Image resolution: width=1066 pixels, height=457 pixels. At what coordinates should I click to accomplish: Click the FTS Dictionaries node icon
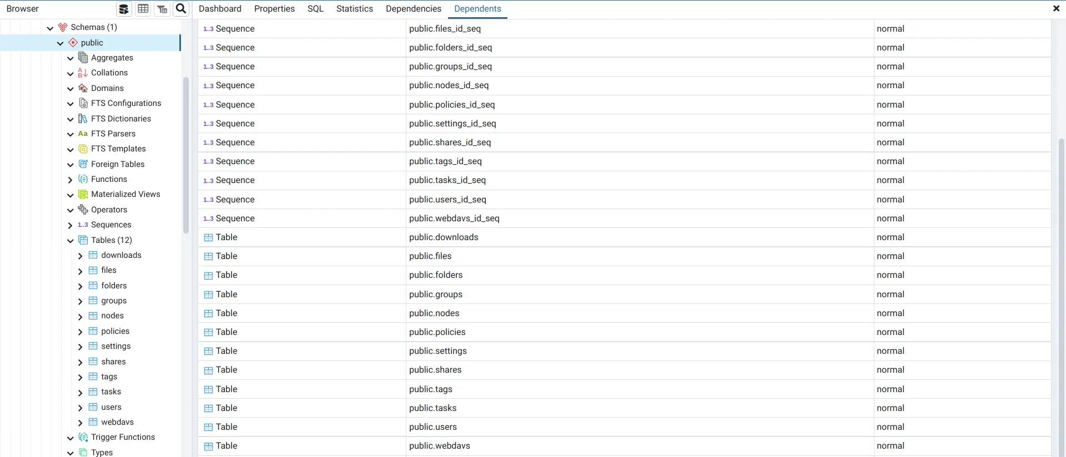tap(83, 119)
